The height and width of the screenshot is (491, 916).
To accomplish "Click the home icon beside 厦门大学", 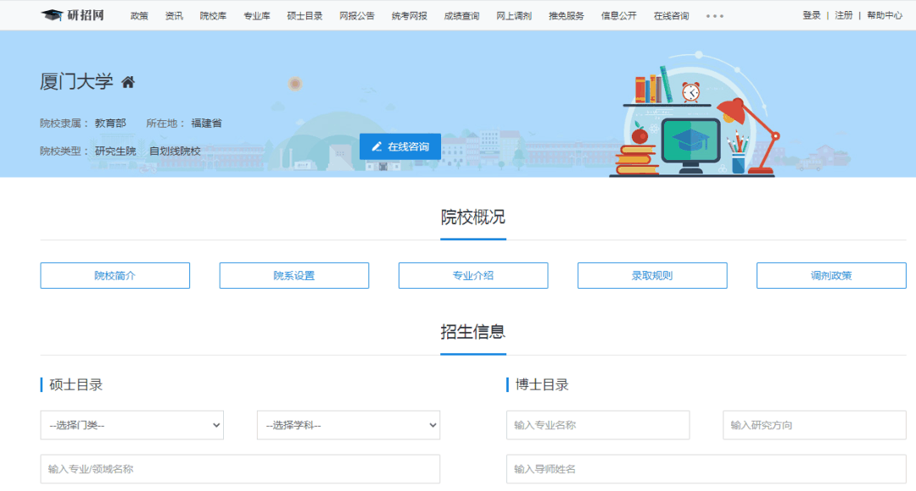I will coord(128,82).
